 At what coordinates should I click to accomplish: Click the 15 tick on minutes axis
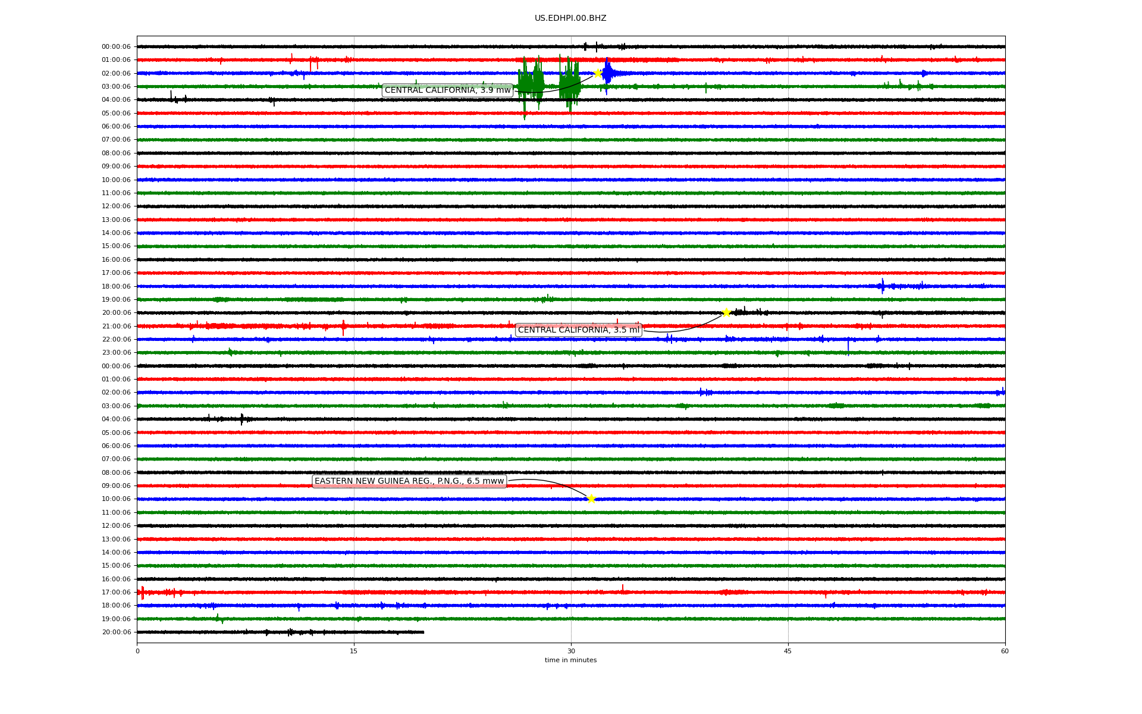(x=354, y=651)
